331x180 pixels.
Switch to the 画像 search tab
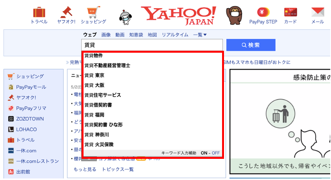pyautogui.click(x=106, y=35)
